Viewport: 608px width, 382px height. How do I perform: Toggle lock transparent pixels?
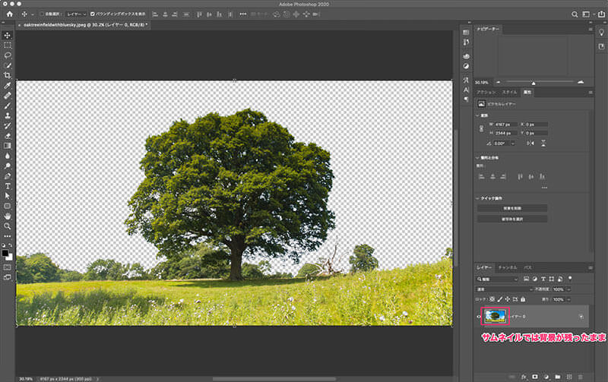tap(492, 299)
